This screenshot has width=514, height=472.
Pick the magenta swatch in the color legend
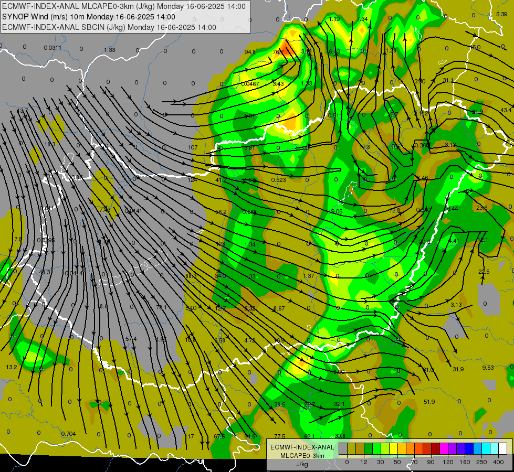[444, 449]
